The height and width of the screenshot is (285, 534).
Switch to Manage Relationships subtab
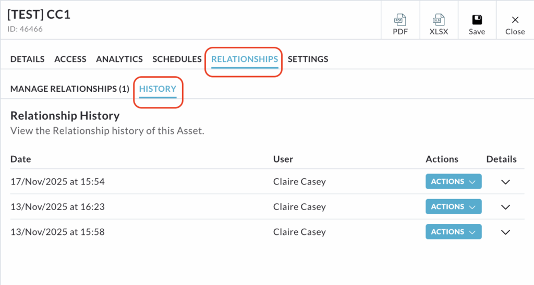click(x=70, y=89)
